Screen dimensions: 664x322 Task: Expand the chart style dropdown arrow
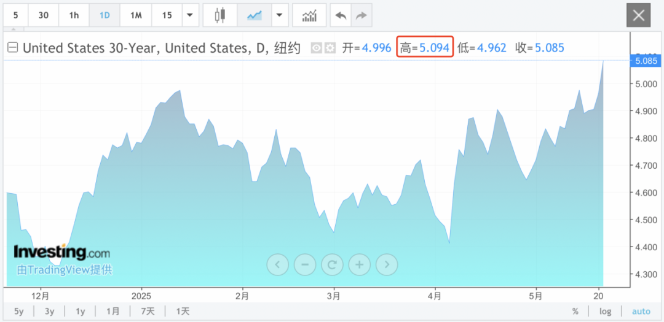coord(280,15)
